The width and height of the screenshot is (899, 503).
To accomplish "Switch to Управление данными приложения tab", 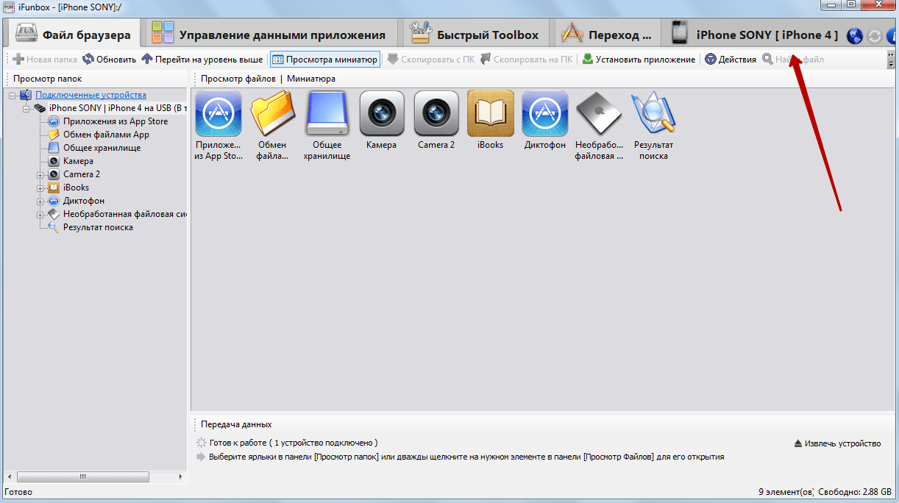I will pyautogui.click(x=269, y=35).
